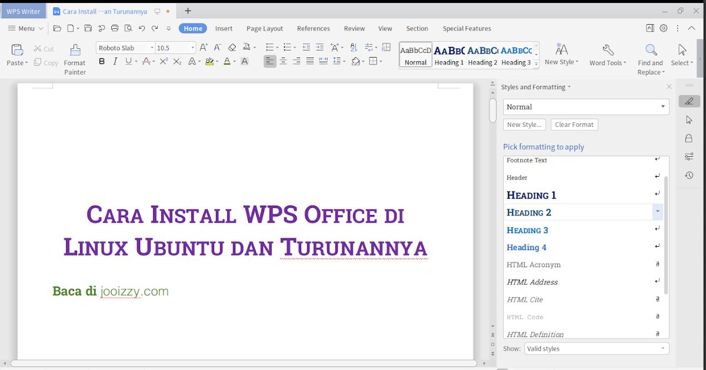Open file with the folder icon

tap(57, 28)
